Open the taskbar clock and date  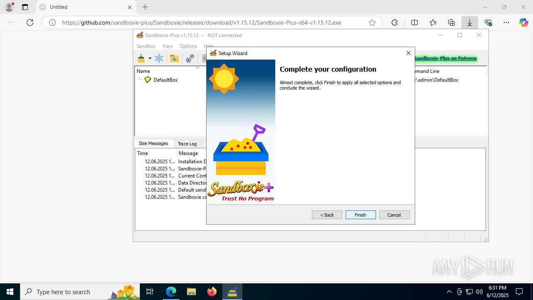498,292
